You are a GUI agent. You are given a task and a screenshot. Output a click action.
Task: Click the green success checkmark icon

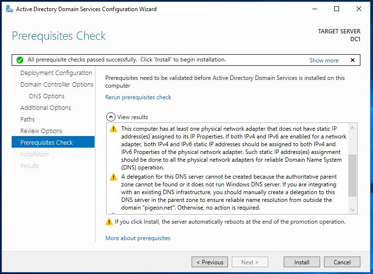[20, 60]
